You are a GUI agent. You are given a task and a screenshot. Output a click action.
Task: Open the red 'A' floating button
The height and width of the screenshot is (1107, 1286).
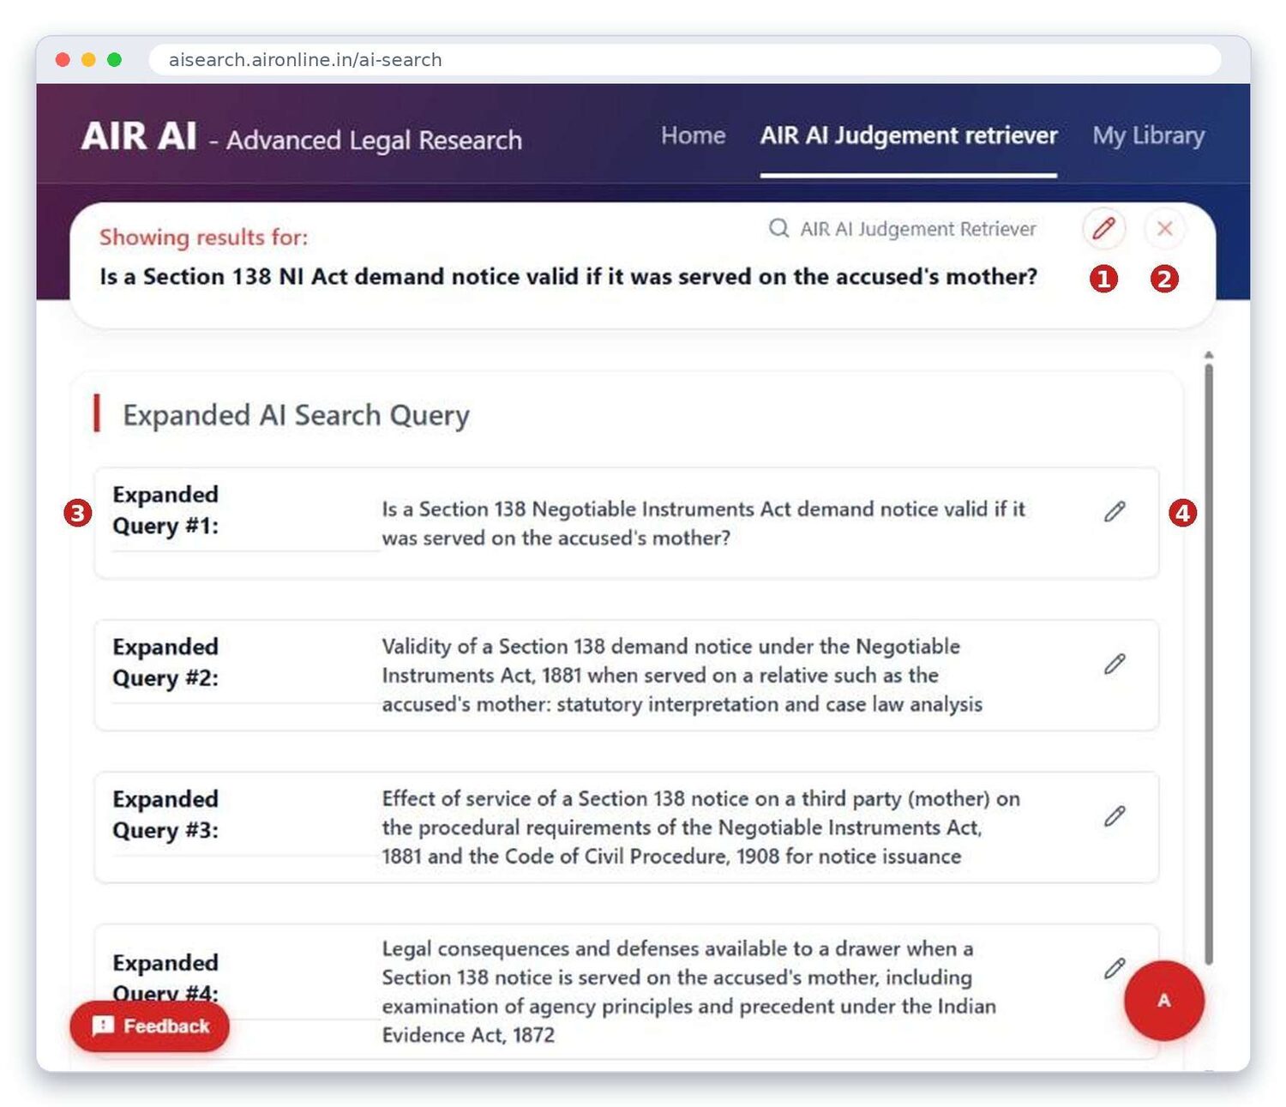pos(1164,1001)
